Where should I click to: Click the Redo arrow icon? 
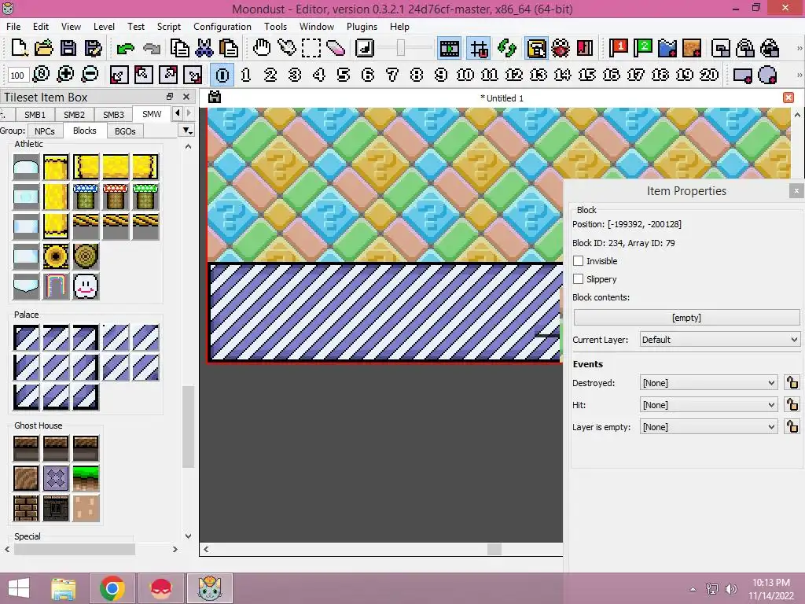pos(152,48)
